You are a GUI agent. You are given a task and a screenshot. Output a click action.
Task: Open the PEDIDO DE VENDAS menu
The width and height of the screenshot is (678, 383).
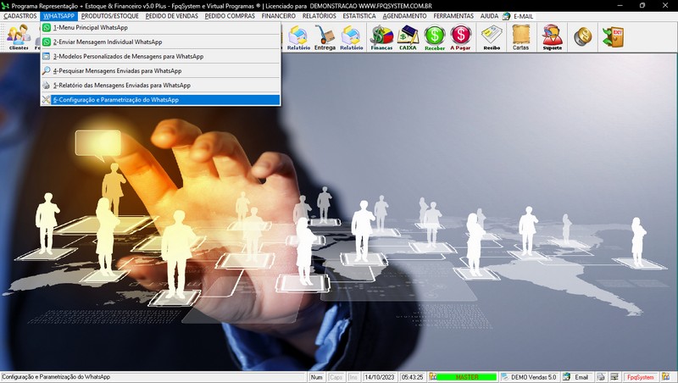(172, 16)
